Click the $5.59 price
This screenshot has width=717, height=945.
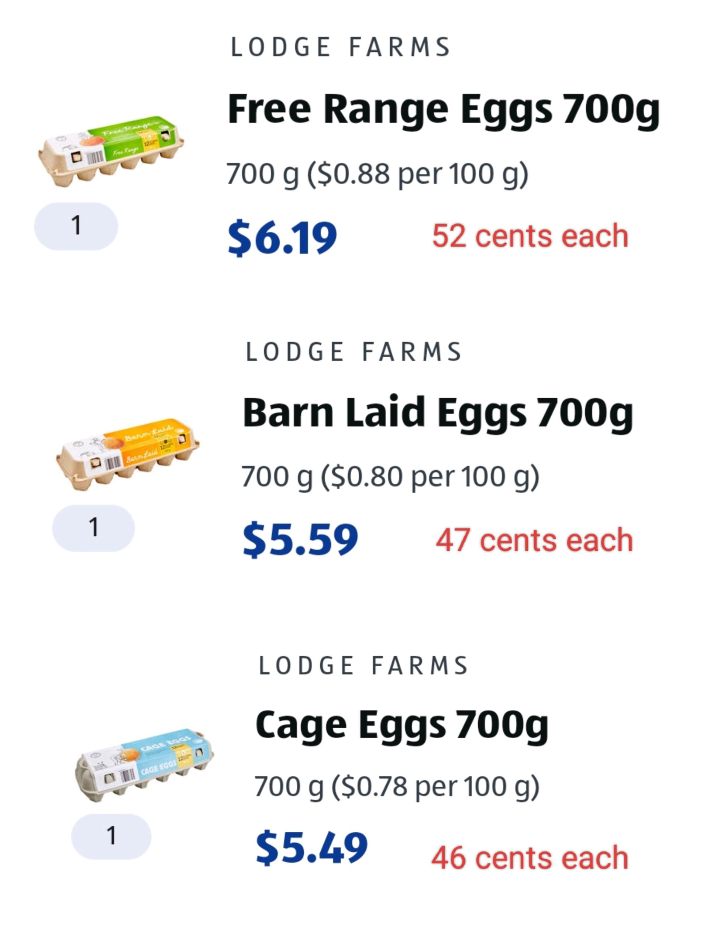click(x=300, y=540)
